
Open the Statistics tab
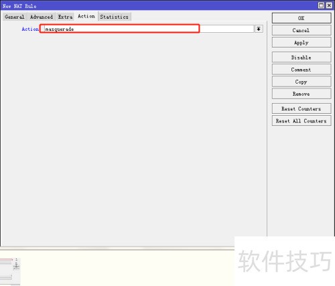coord(115,17)
